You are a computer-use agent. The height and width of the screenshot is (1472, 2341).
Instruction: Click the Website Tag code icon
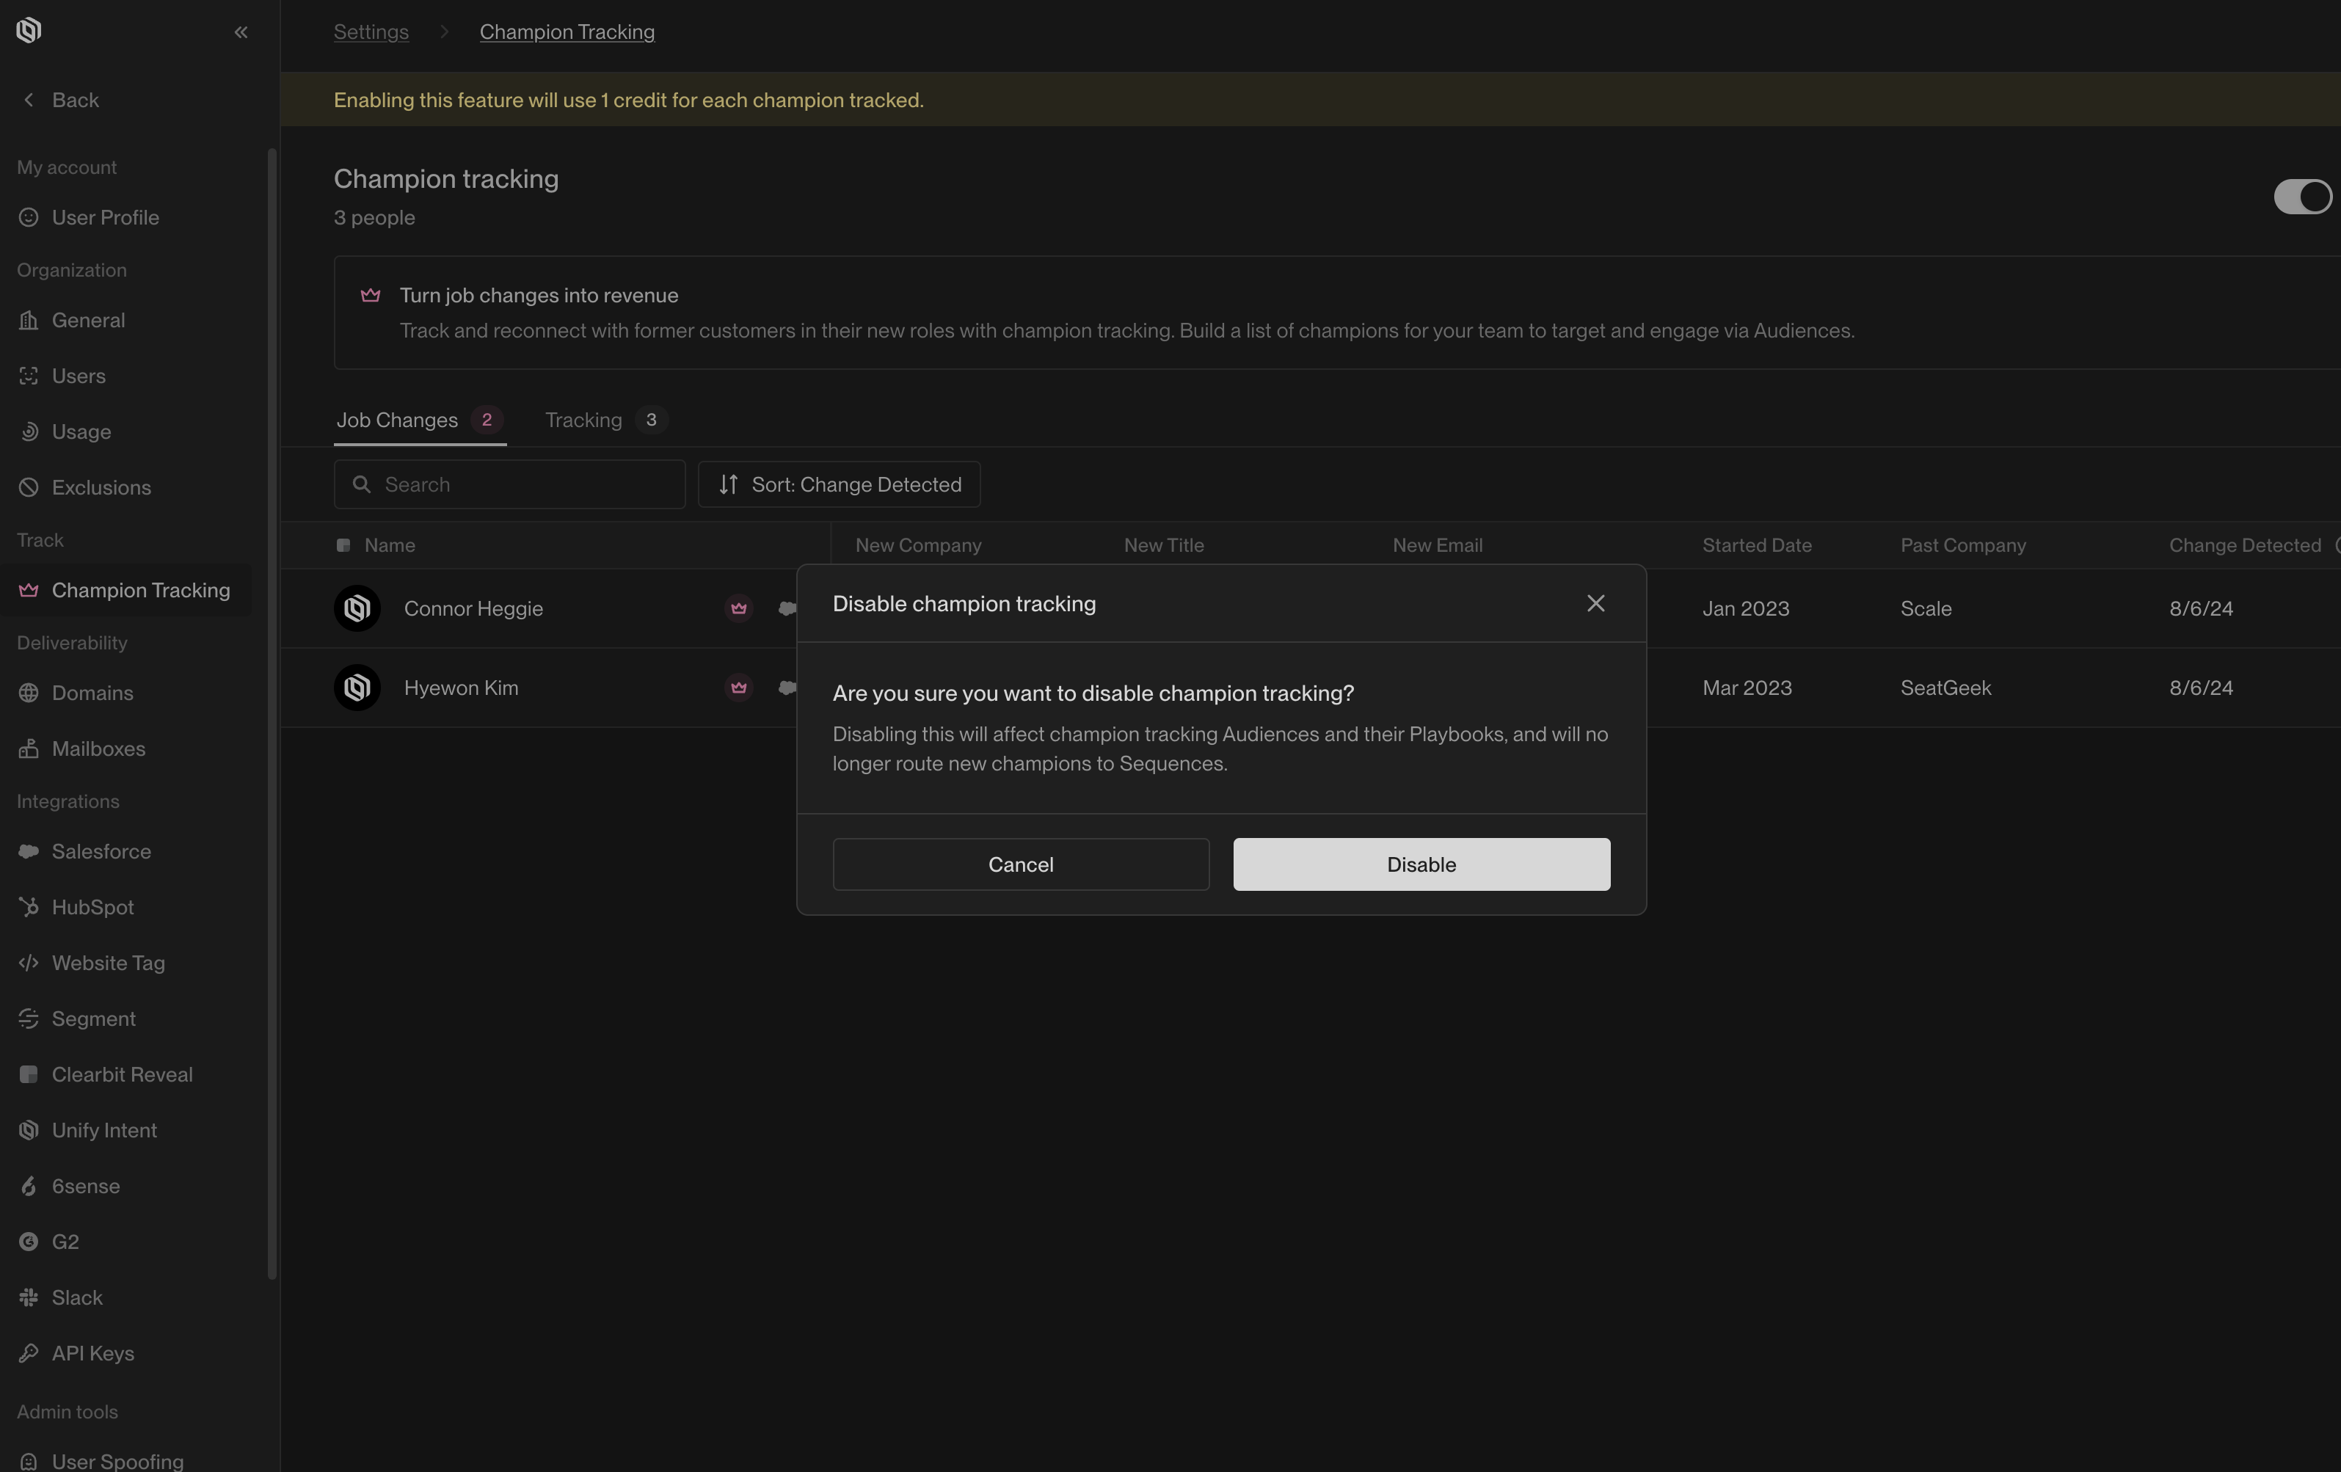pyautogui.click(x=28, y=963)
